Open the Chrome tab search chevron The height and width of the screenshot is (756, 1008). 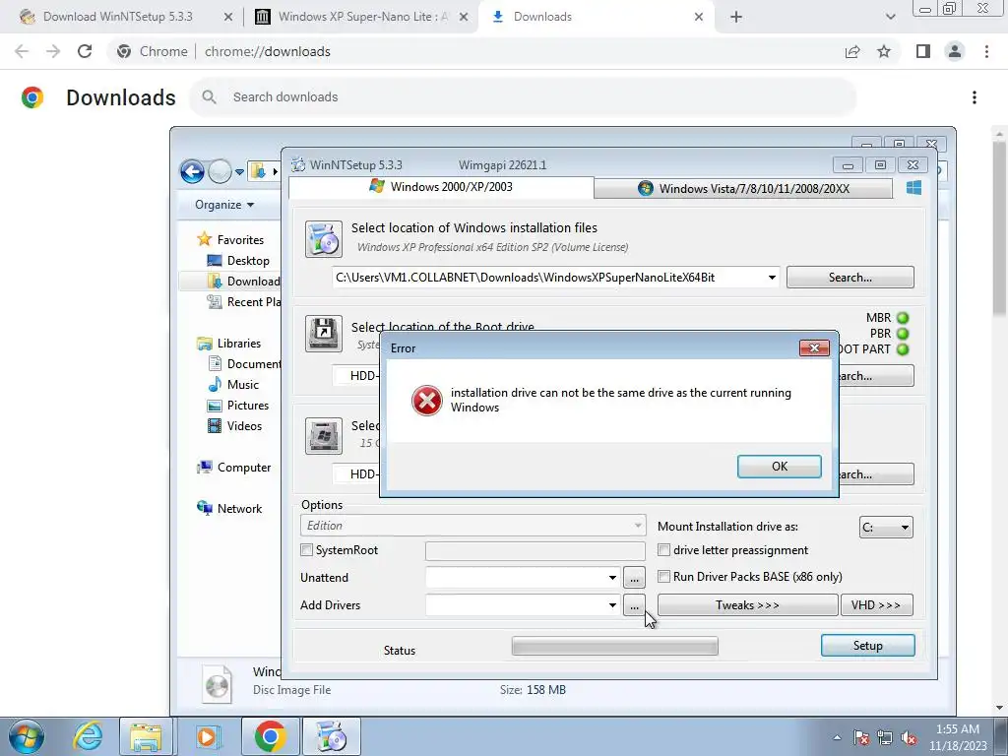click(890, 17)
